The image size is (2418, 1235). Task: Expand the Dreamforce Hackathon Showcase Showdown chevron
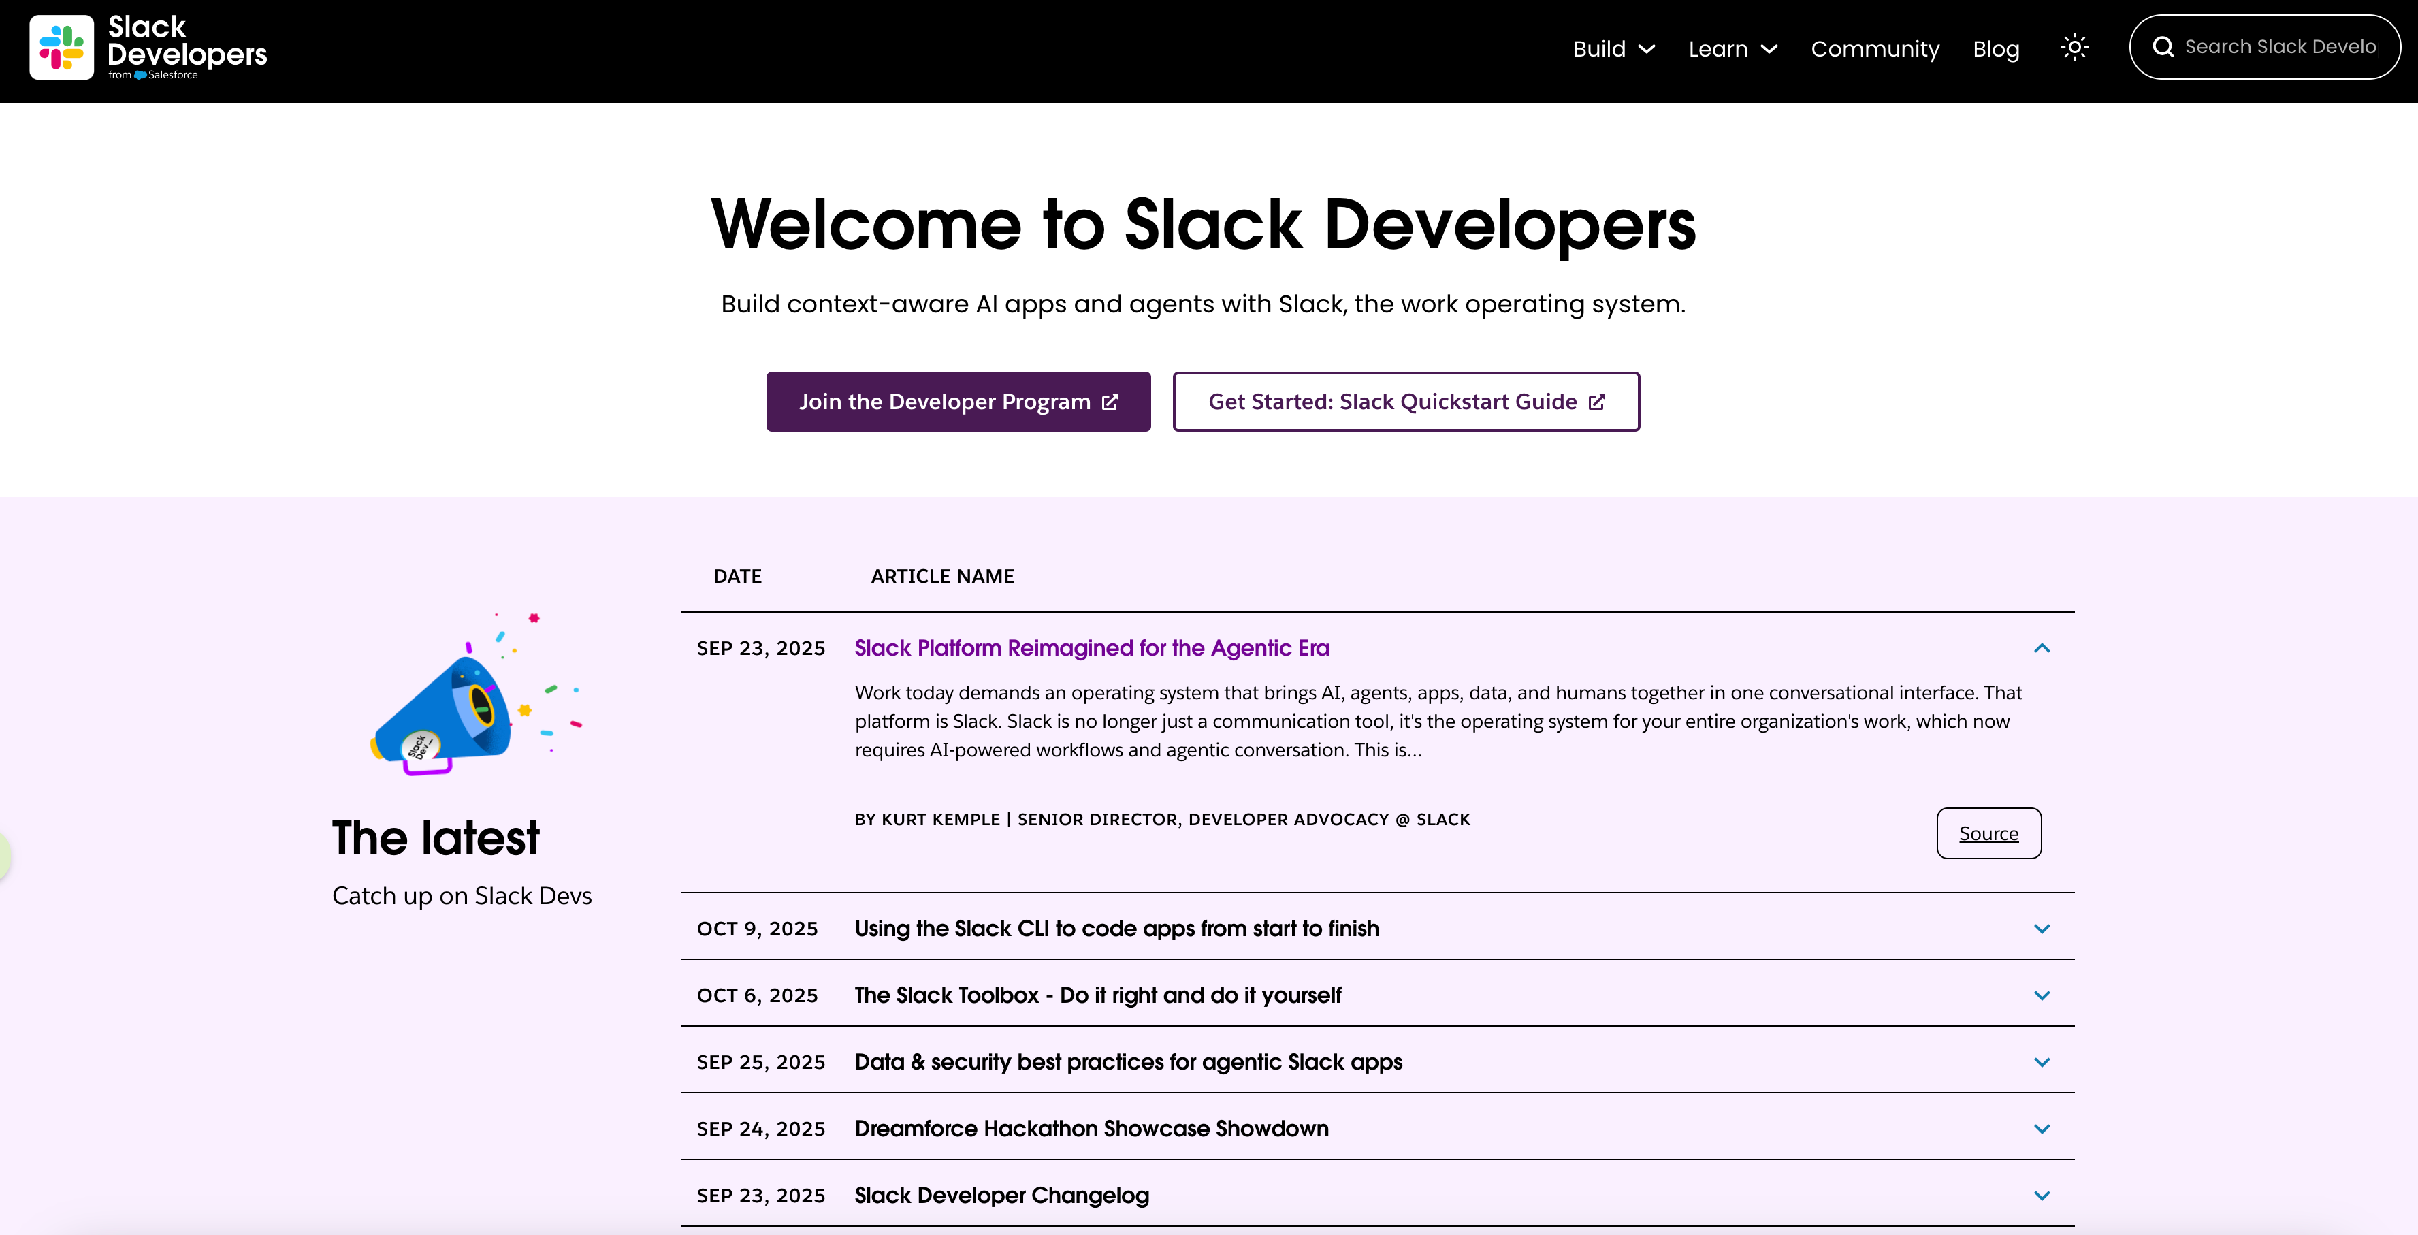click(x=2042, y=1129)
